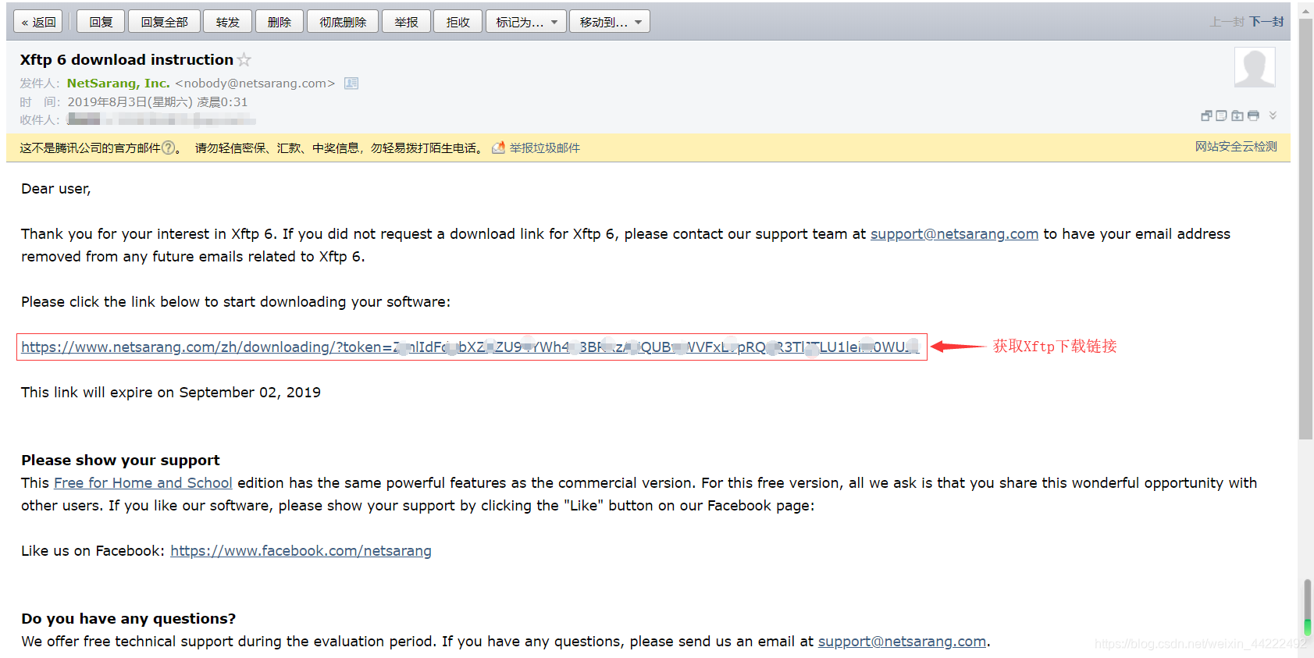The image size is (1314, 658).
Task: Forward email with 转发 button
Action: pos(228,22)
